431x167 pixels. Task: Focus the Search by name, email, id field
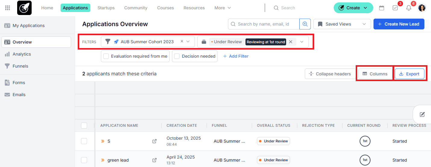[264, 24]
